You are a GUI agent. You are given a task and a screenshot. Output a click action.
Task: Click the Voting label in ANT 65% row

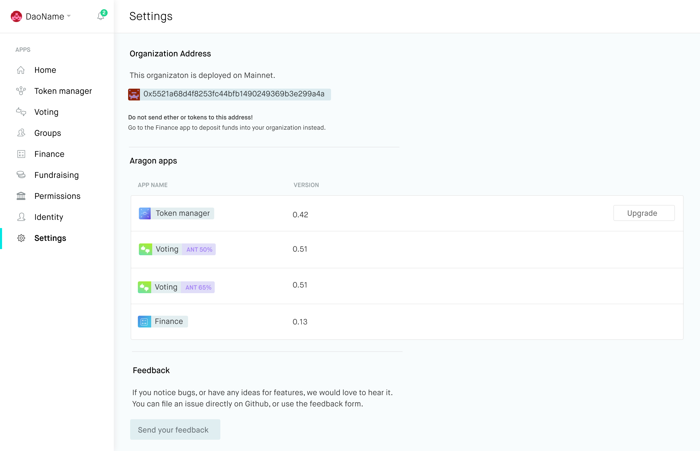tap(166, 287)
